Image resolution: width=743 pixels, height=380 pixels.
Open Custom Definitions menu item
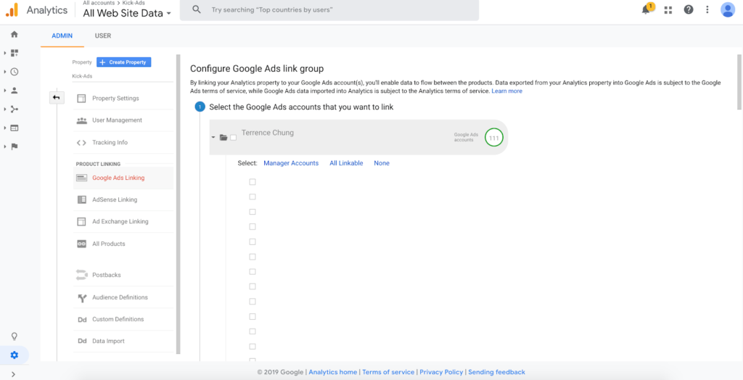(123, 319)
